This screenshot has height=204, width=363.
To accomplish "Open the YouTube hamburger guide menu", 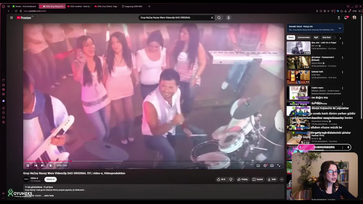I will click(x=11, y=18).
